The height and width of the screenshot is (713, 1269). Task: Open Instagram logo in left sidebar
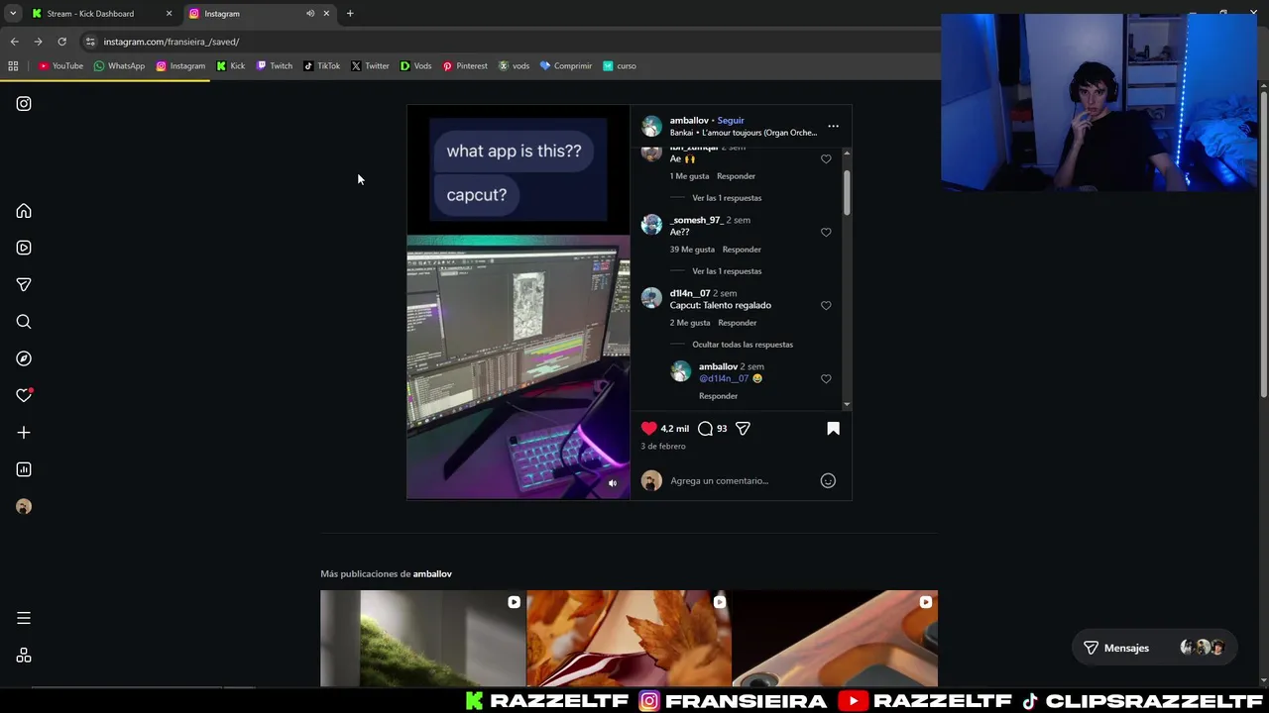coord(24,104)
